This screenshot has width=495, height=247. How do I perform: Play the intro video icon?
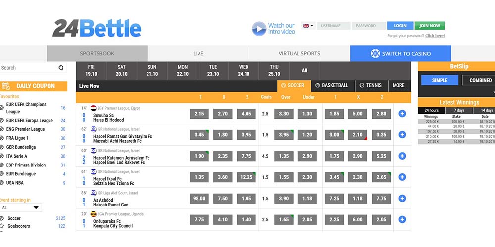pos(259,29)
